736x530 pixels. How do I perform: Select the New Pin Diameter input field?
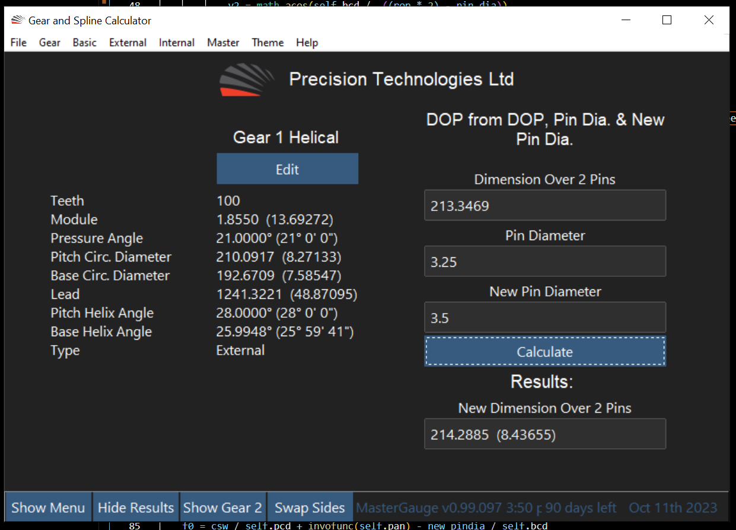pos(544,317)
